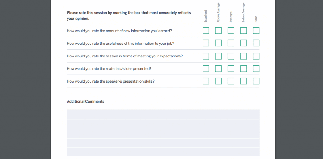This screenshot has width=323, height=159.
Task: Tick Above Average for speaker's presentation skills
Action: point(218,81)
